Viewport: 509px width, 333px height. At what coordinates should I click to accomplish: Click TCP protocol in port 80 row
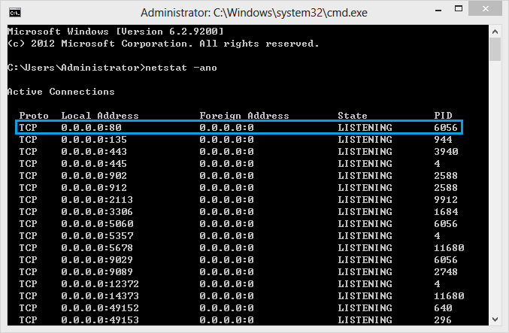click(x=28, y=128)
